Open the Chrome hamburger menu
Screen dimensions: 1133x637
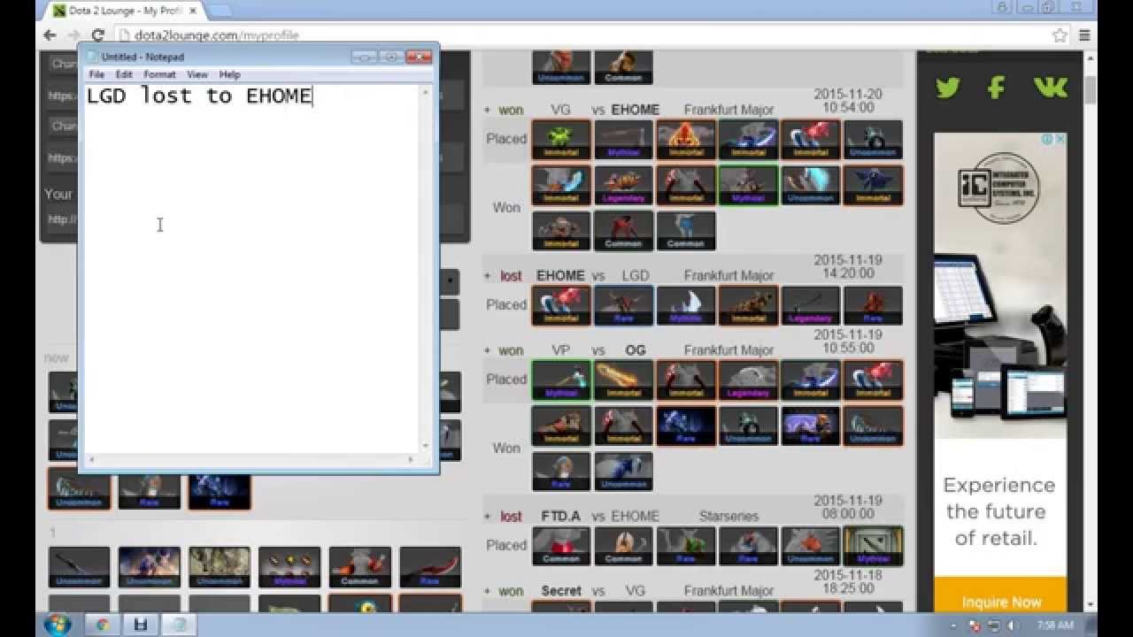1084,35
